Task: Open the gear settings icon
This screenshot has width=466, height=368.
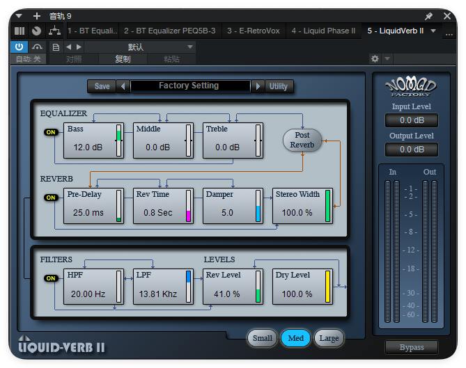Action: tap(375, 58)
